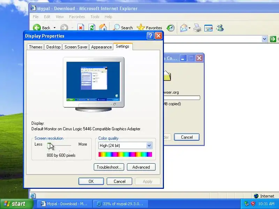
Task: Go back with Internet Explorer Back button
Action: pyautogui.click(x=42, y=28)
